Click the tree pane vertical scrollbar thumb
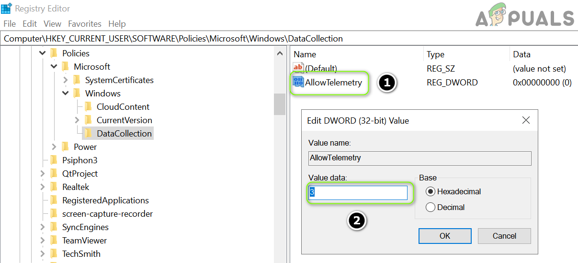578x263 pixels. pos(280,104)
